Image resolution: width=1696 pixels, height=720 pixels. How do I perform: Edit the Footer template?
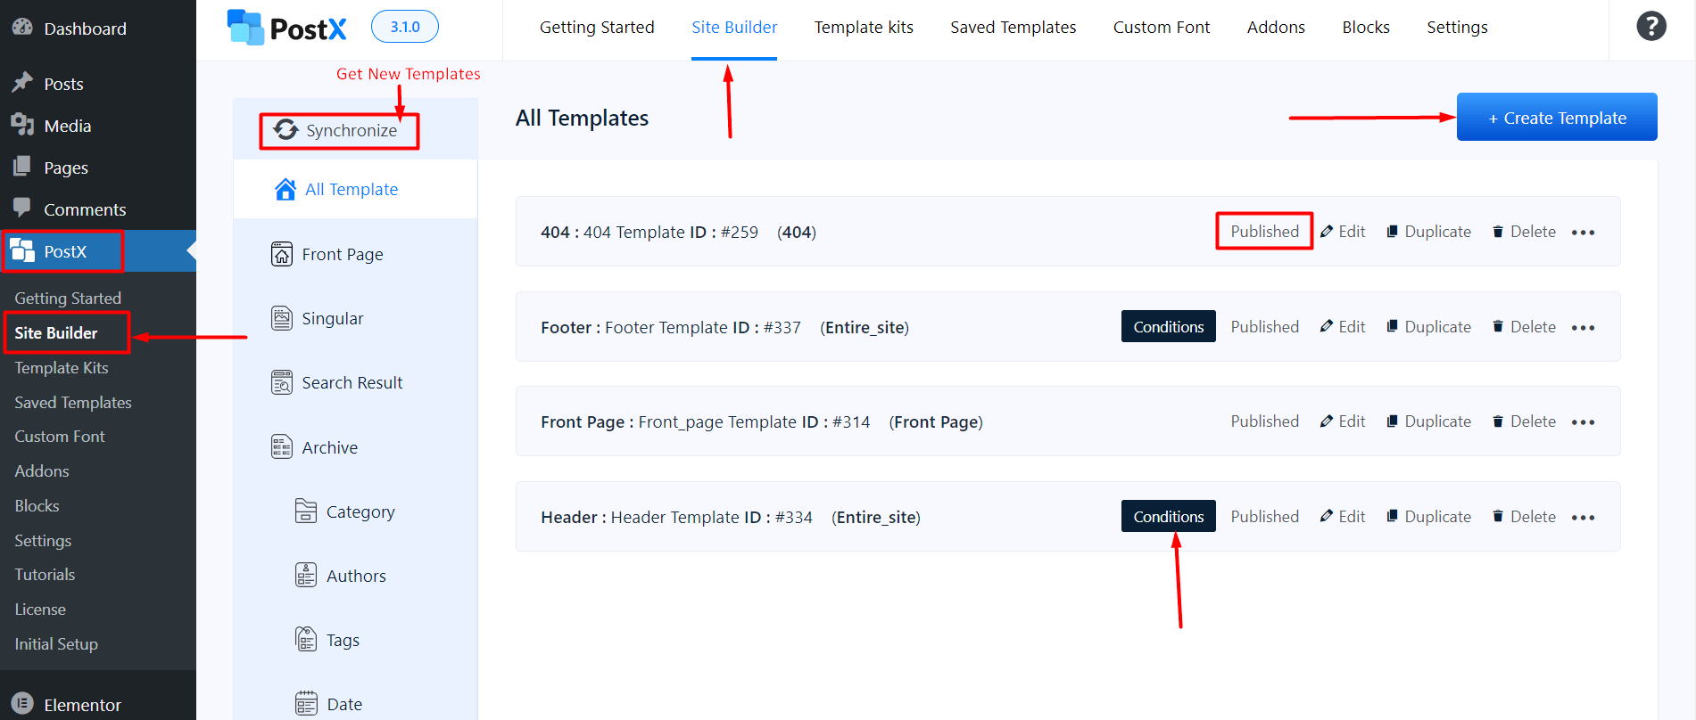[1343, 327]
